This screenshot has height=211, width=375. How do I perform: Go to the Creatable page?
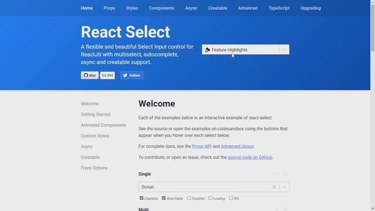pos(217,8)
